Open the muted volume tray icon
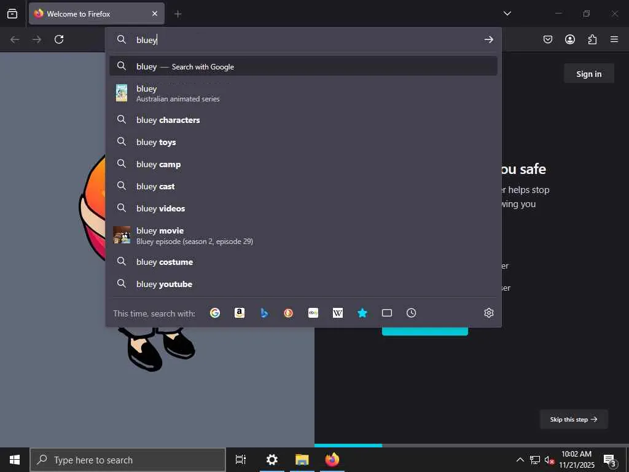This screenshot has height=472, width=629. coord(549,460)
